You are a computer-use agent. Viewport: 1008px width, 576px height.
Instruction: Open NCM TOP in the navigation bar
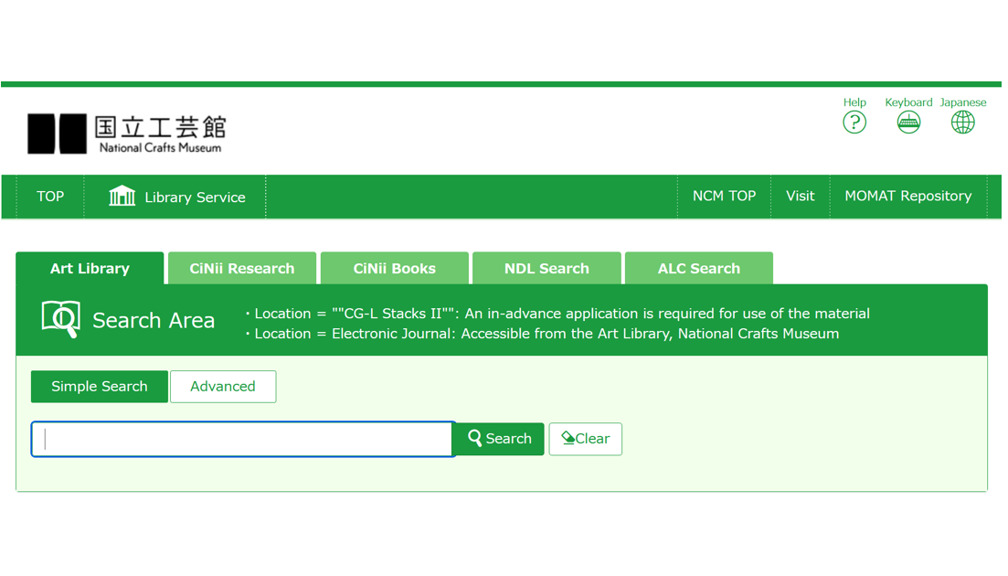pyautogui.click(x=724, y=197)
